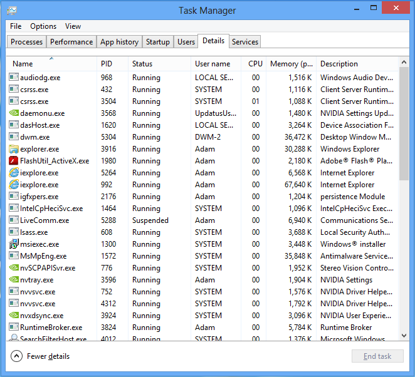
Task: Sort by the Status column header
Action: [160, 64]
